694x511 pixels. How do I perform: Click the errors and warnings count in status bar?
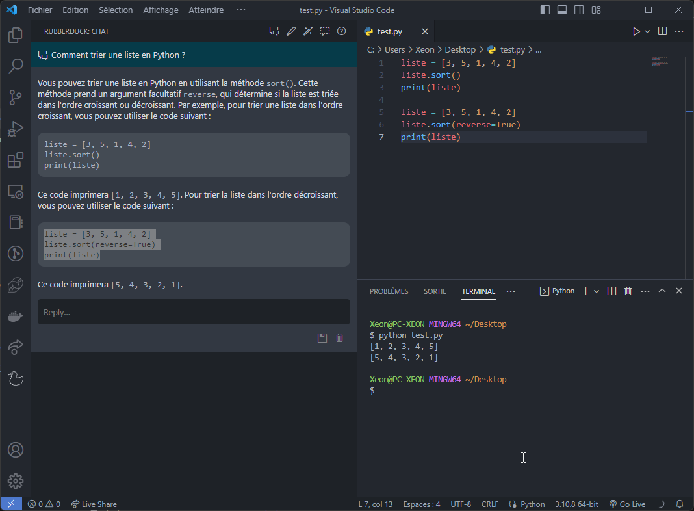[x=44, y=504]
